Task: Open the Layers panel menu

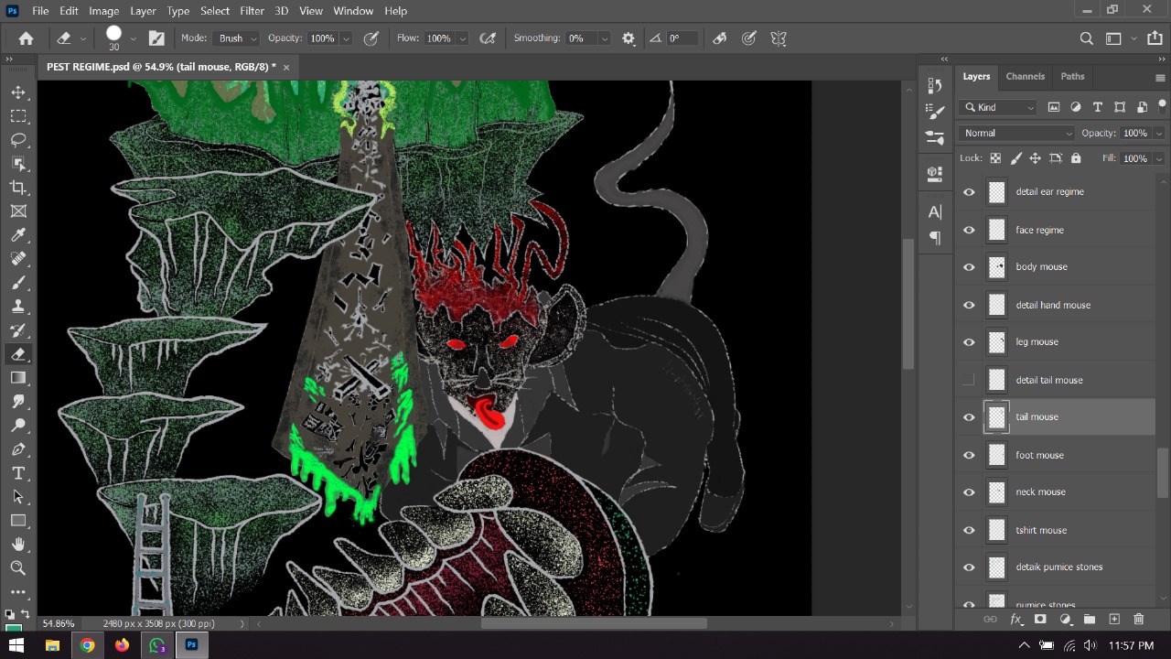Action: 1160,78
